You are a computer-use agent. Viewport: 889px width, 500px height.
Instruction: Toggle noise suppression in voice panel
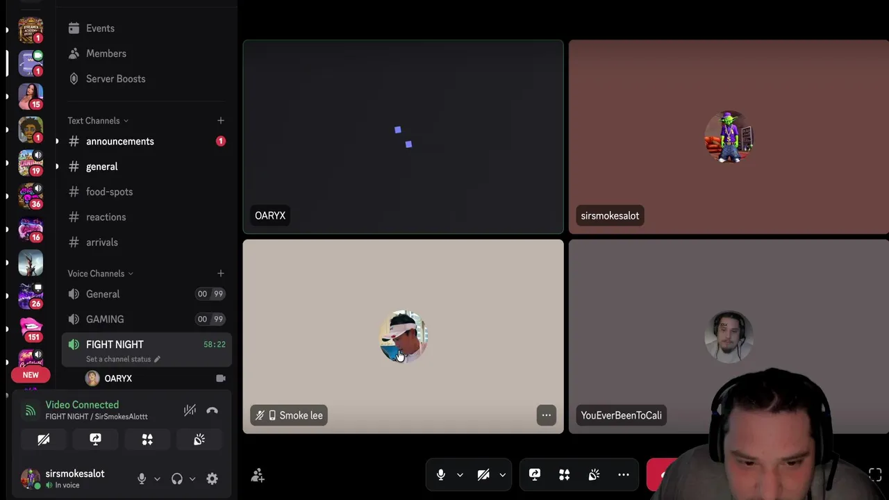(x=190, y=410)
